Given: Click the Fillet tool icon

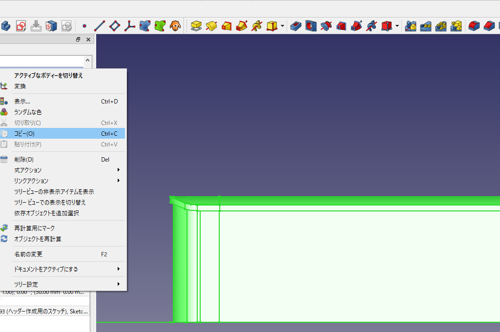Looking at the screenshot, I should pos(473,25).
